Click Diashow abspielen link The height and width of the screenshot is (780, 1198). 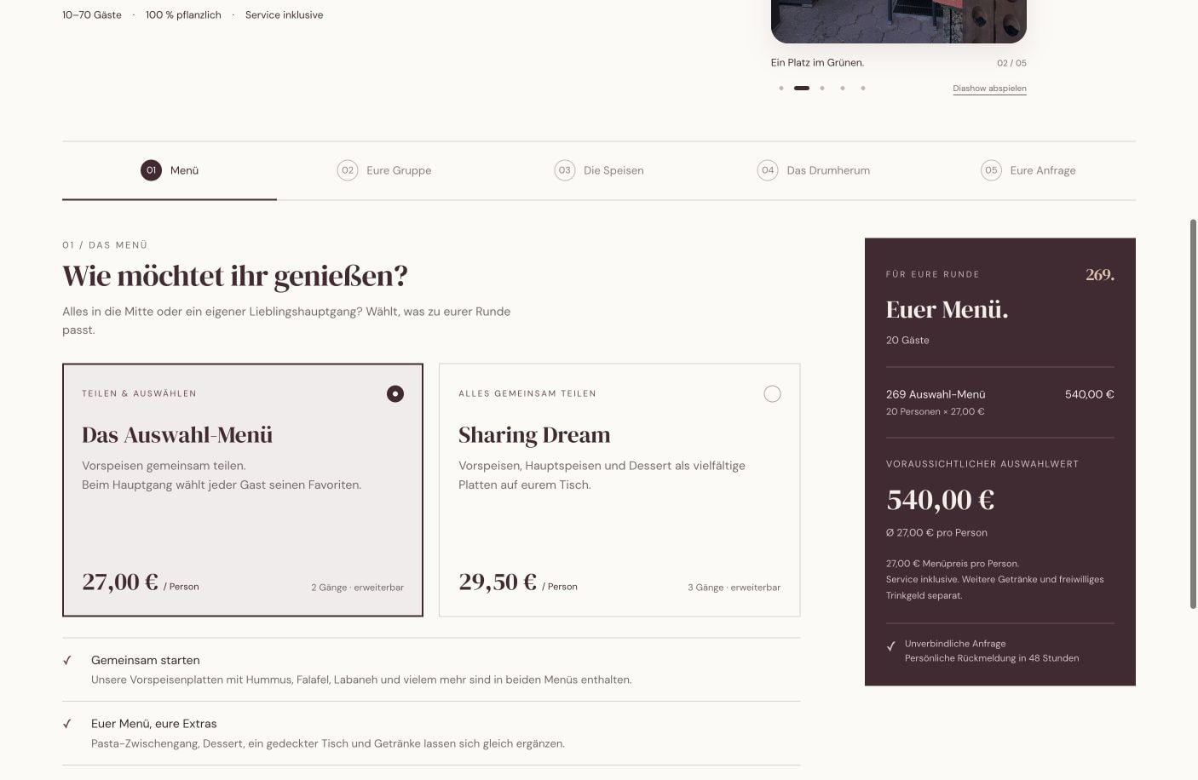point(989,89)
